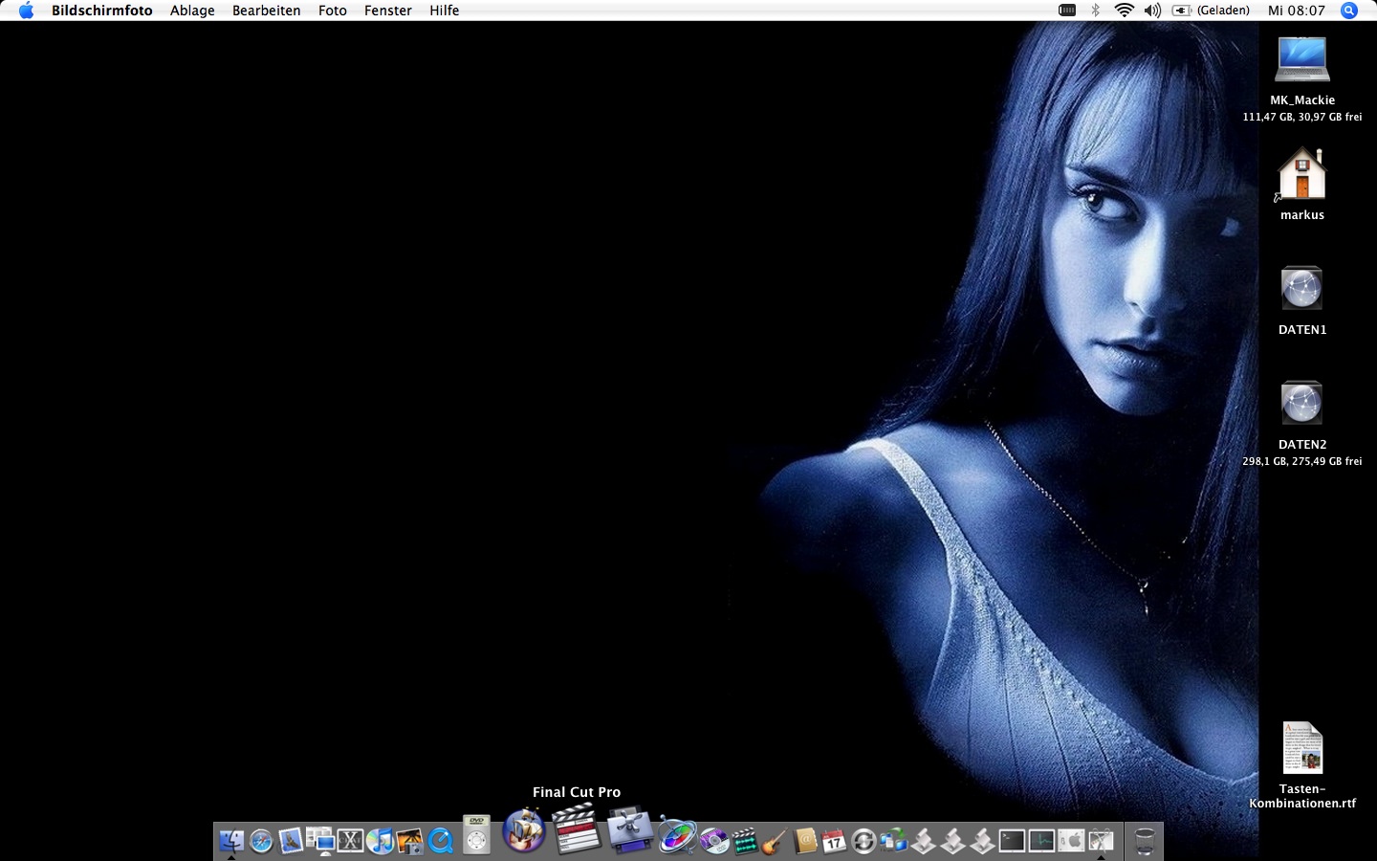Open the MK_Mackie hard drive icon

[1302, 60]
